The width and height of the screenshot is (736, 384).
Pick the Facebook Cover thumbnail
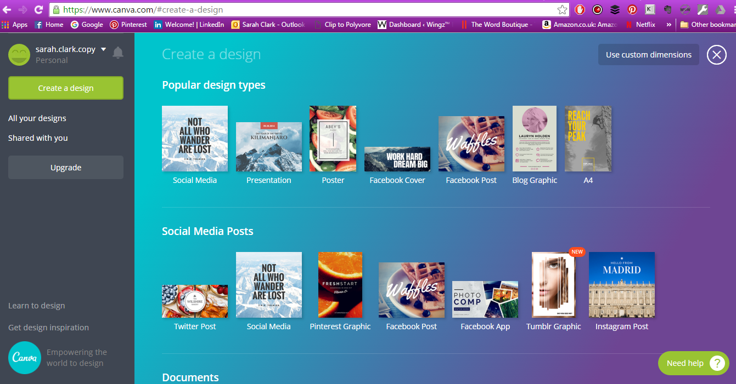point(397,159)
